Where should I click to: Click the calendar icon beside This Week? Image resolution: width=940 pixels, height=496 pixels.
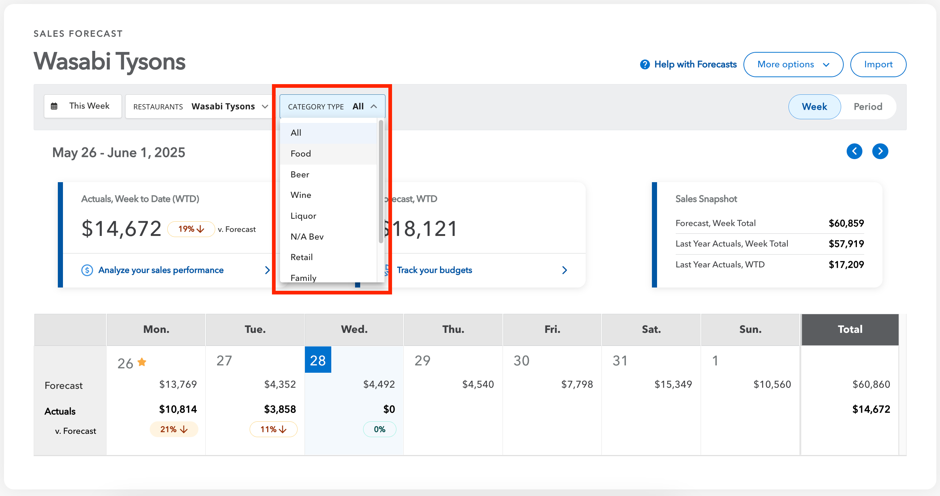point(54,106)
